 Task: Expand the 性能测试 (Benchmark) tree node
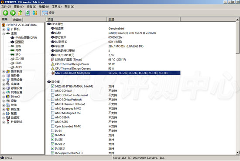[x=3, y=122]
